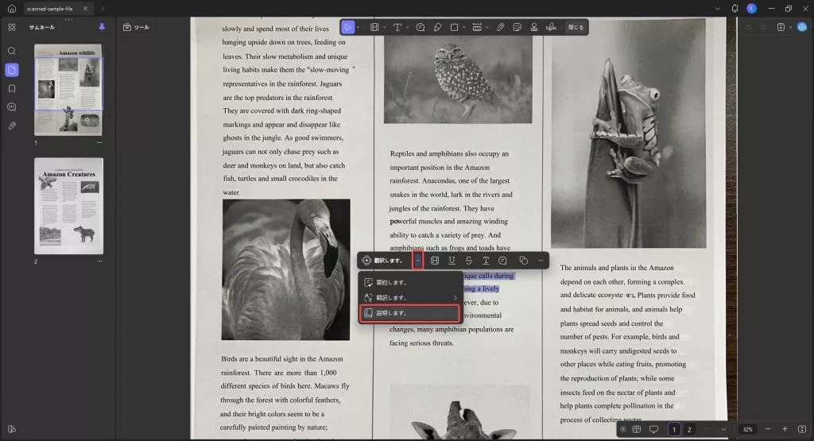This screenshot has width=814, height=441.
Task: Highlight selected text from floating bar
Action: pyautogui.click(x=435, y=261)
